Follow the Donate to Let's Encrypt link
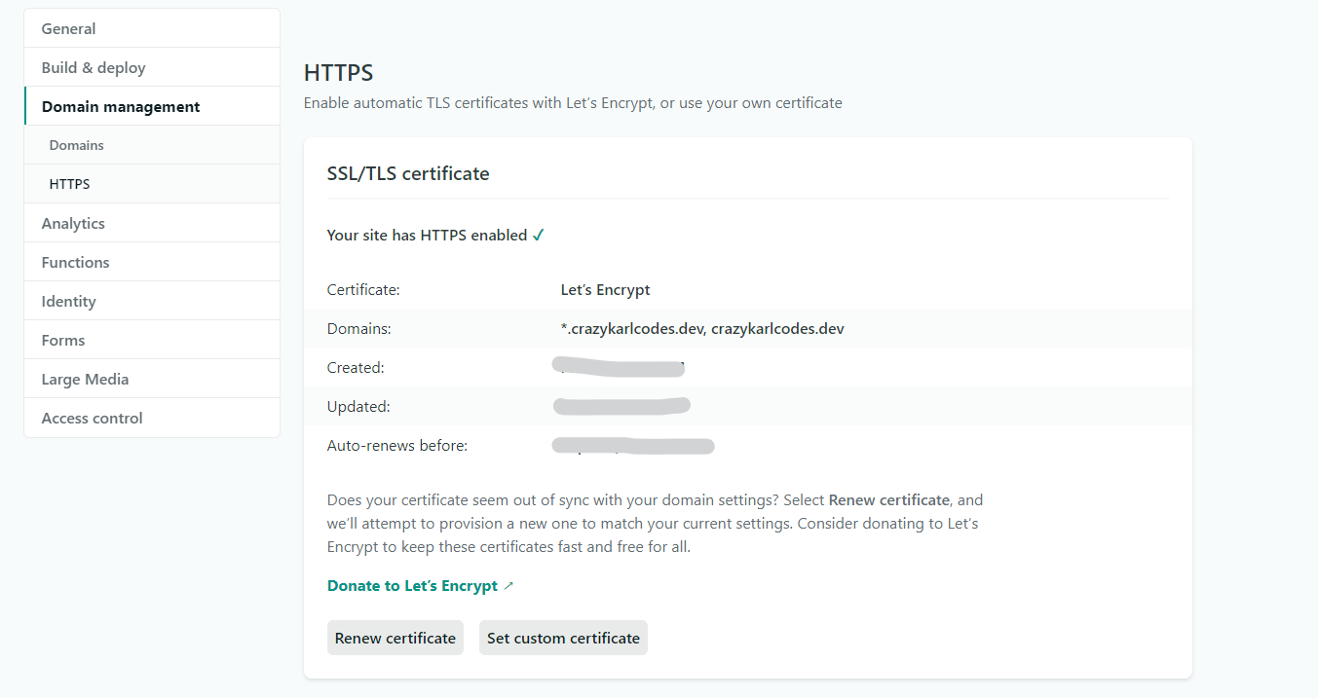 (x=412, y=586)
